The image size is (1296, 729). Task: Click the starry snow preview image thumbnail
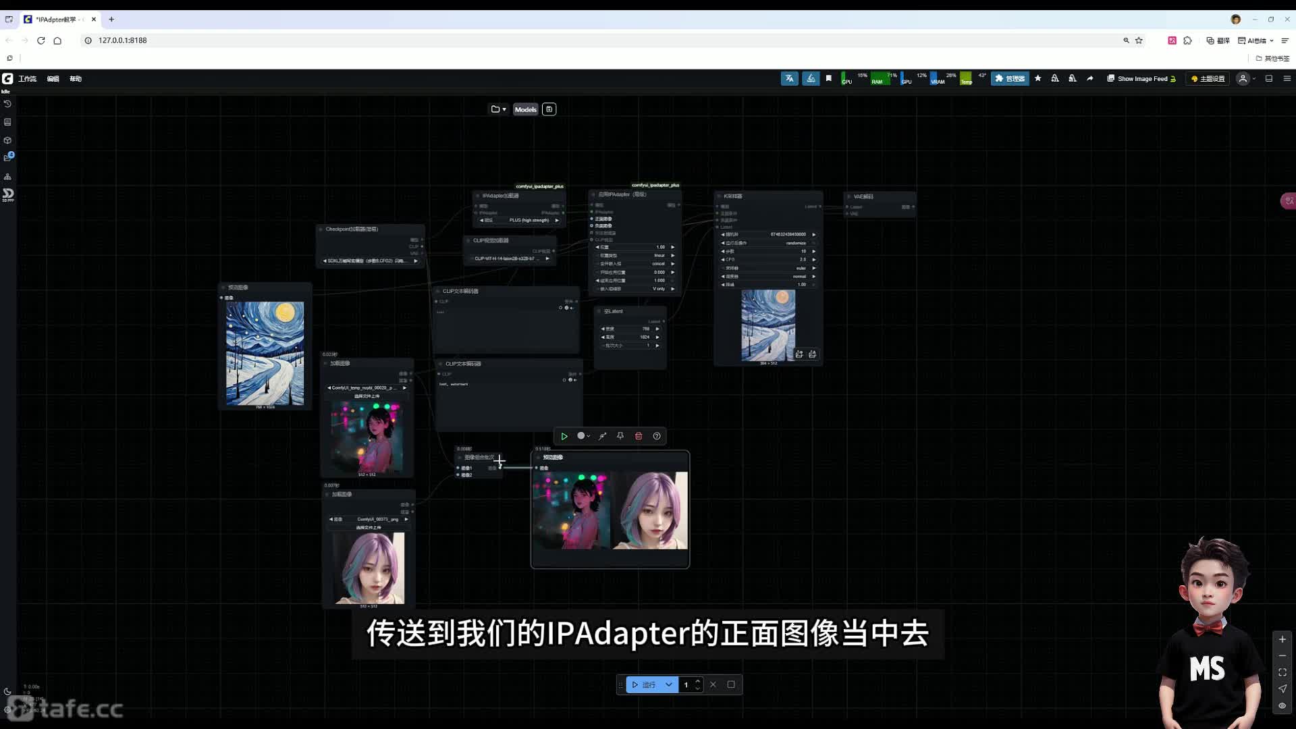(x=265, y=353)
